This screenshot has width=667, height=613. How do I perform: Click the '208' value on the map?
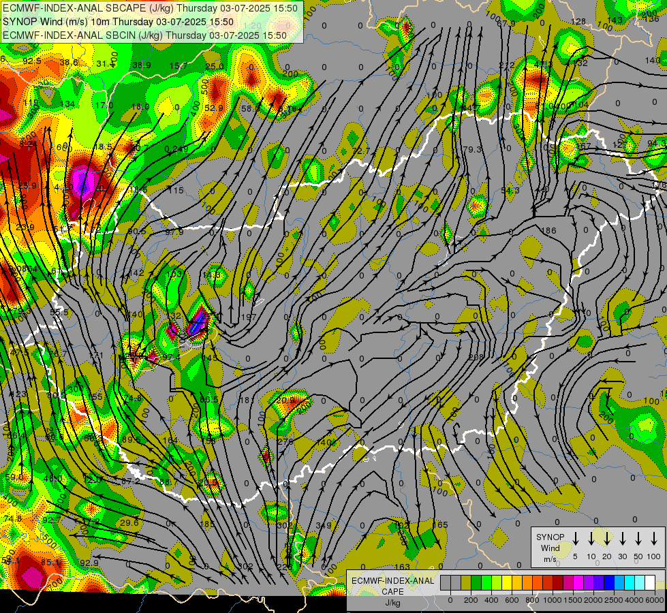pos(476,357)
